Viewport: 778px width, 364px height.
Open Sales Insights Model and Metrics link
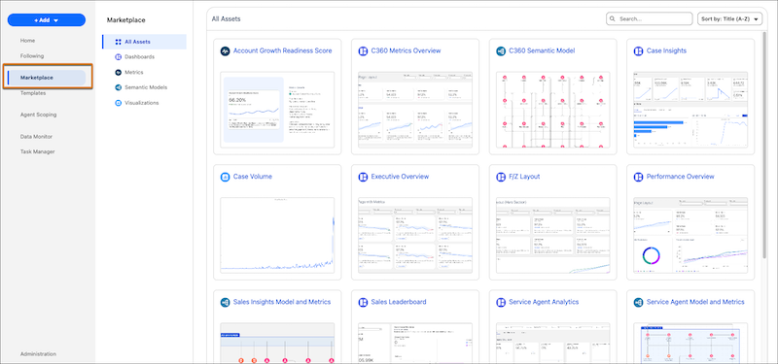coord(282,302)
